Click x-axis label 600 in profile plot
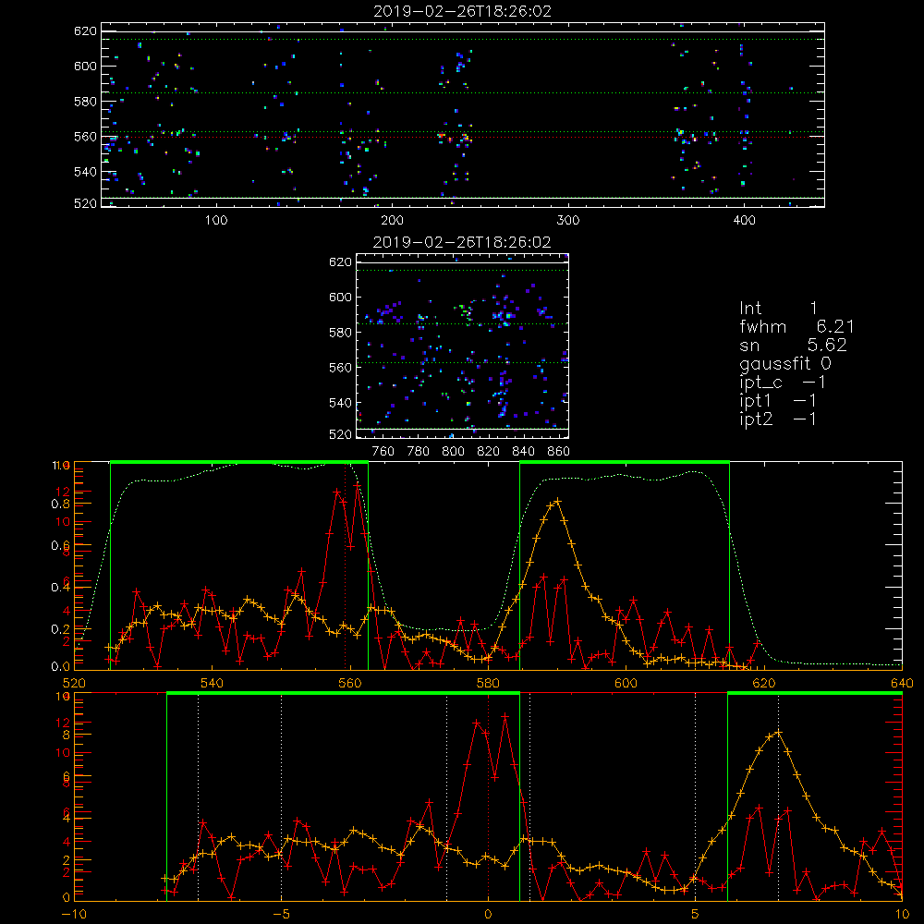 coord(626,683)
